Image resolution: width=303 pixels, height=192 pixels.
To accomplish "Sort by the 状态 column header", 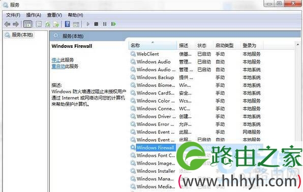I will coord(204,45).
